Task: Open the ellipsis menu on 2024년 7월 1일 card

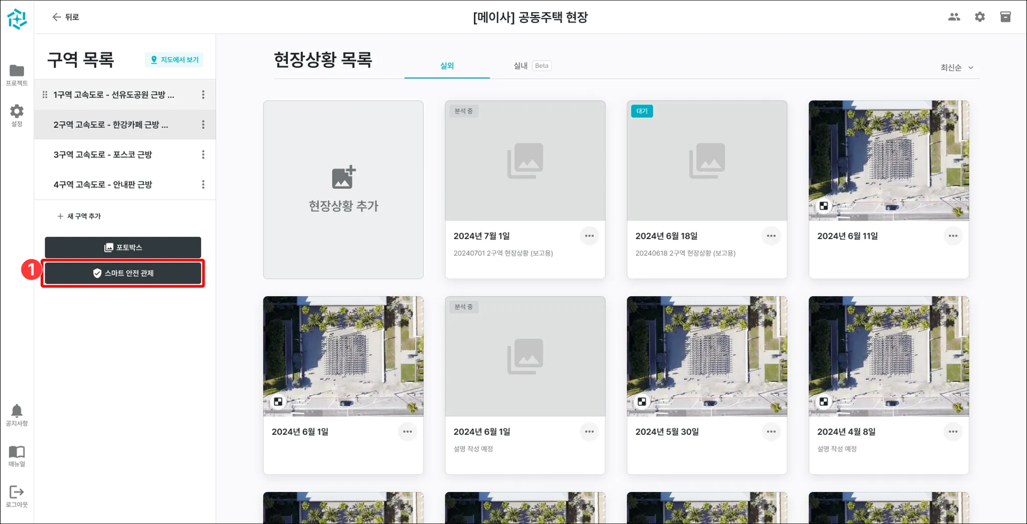Action: click(x=589, y=236)
